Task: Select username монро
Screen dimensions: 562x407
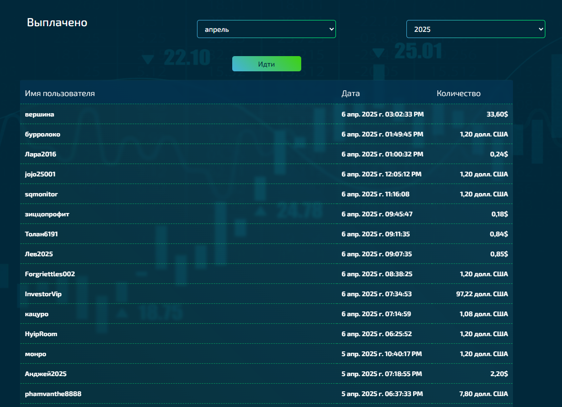Action: (36, 354)
